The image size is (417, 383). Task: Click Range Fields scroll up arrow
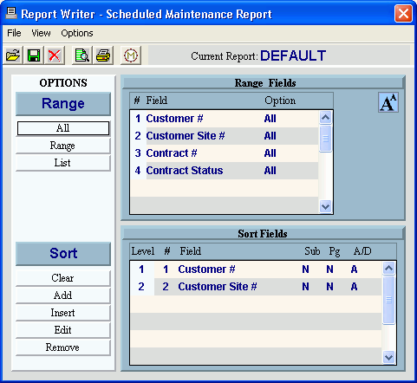pyautogui.click(x=325, y=117)
